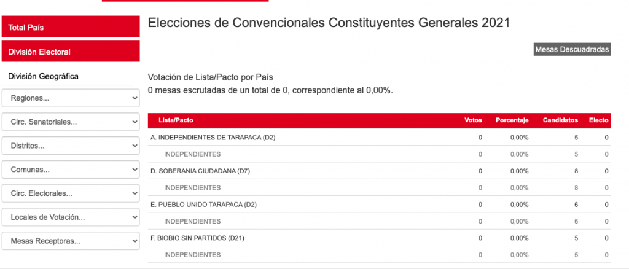Screen dimensions: 629x269
Task: Open the Circ. Electorales dropdown
Action: pos(71,193)
